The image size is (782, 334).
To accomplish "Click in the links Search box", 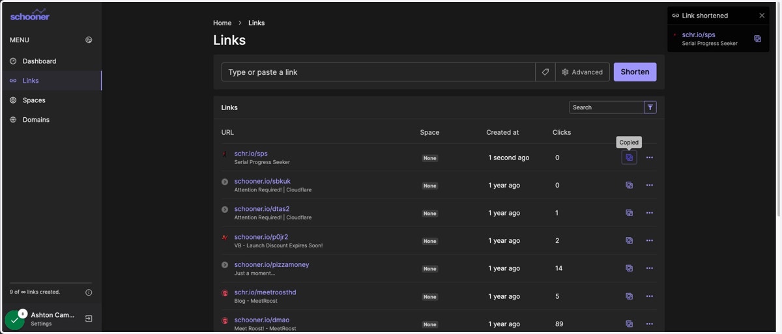I will click(x=607, y=107).
